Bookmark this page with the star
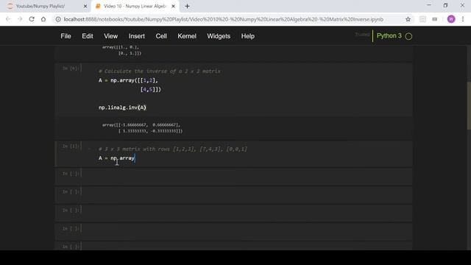Viewport: 471px width, 265px height. coord(408,19)
